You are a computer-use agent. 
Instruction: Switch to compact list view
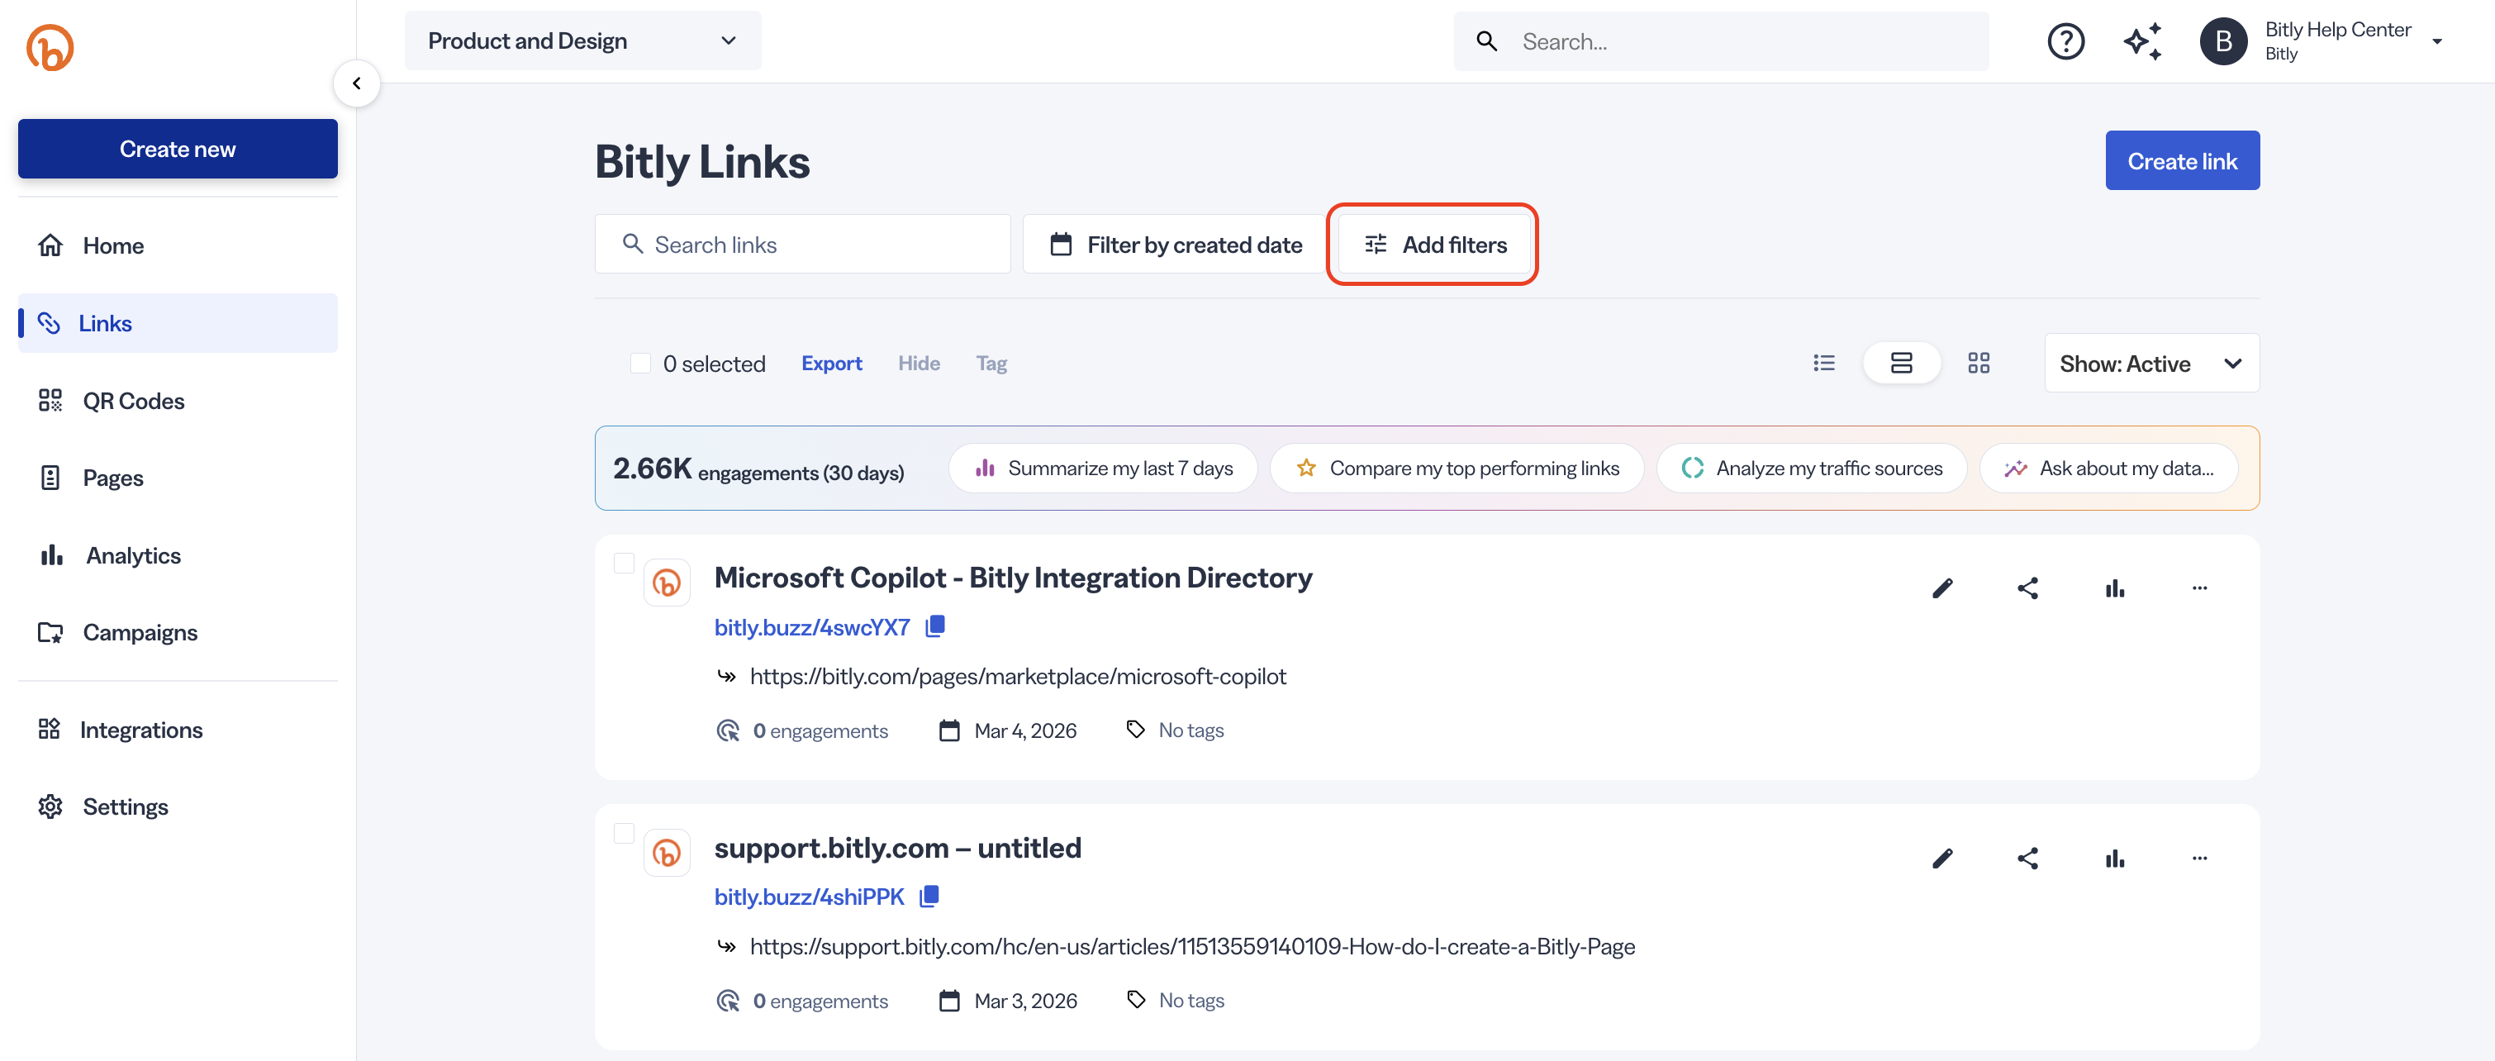pos(1824,364)
